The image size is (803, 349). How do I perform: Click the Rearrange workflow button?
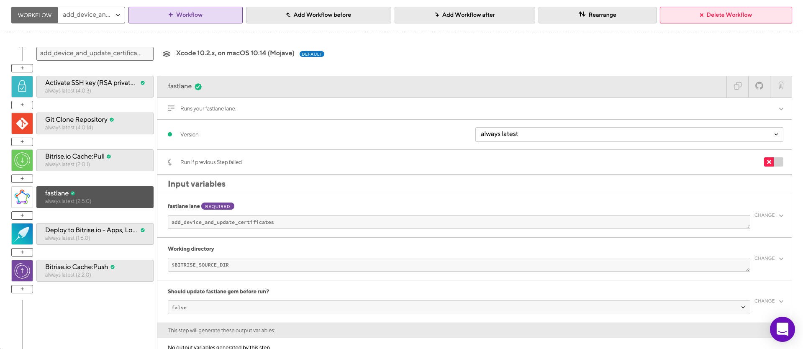(597, 15)
